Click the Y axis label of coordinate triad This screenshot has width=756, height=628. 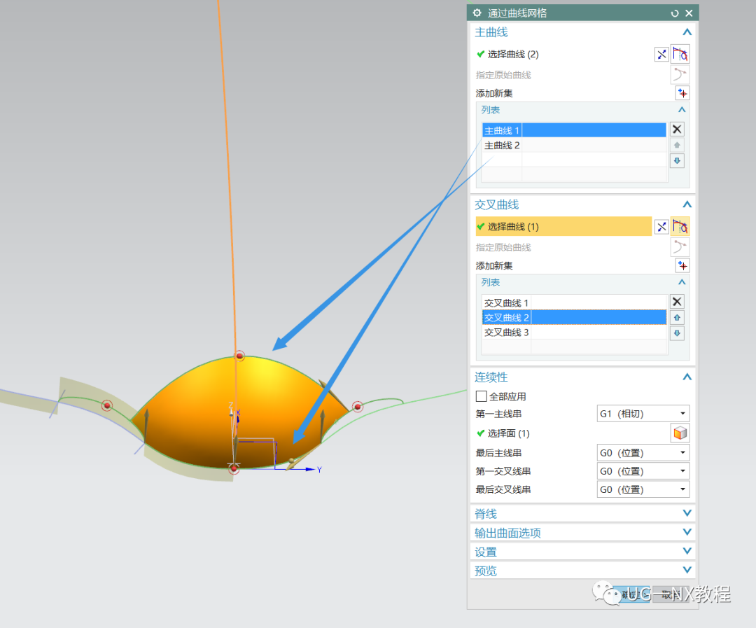point(319,470)
